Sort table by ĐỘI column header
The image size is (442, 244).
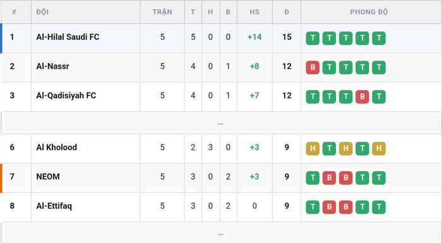[x=42, y=12]
